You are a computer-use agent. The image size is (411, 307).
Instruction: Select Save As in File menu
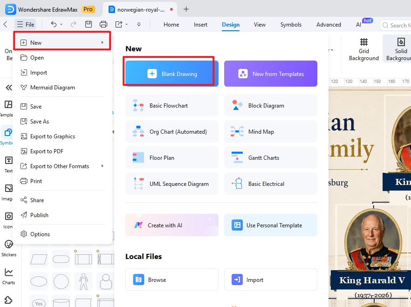click(62, 121)
